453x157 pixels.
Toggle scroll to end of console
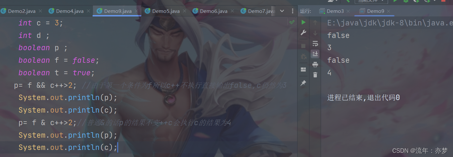click(315, 54)
